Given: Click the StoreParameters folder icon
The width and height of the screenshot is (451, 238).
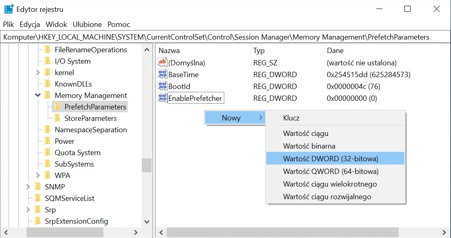Looking at the screenshot, I should tap(58, 118).
